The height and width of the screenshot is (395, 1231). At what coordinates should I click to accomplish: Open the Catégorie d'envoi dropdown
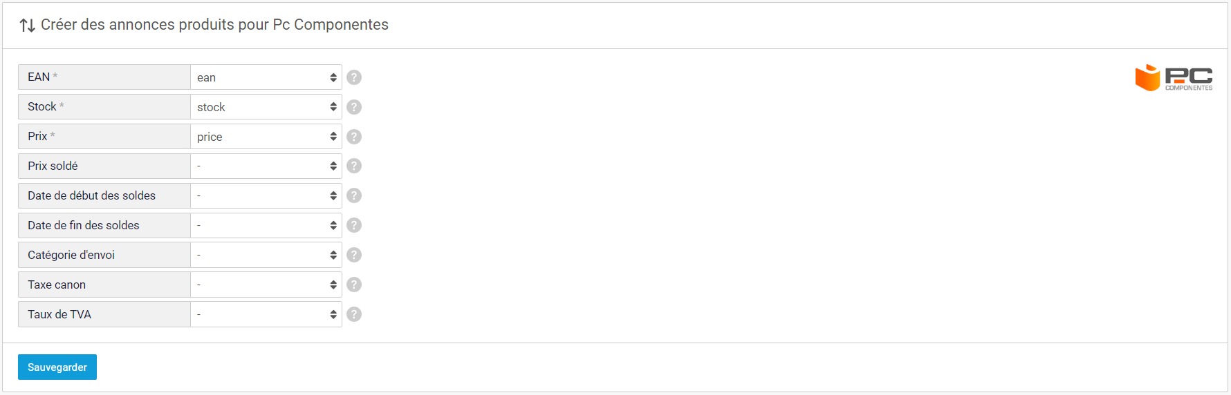pos(266,255)
